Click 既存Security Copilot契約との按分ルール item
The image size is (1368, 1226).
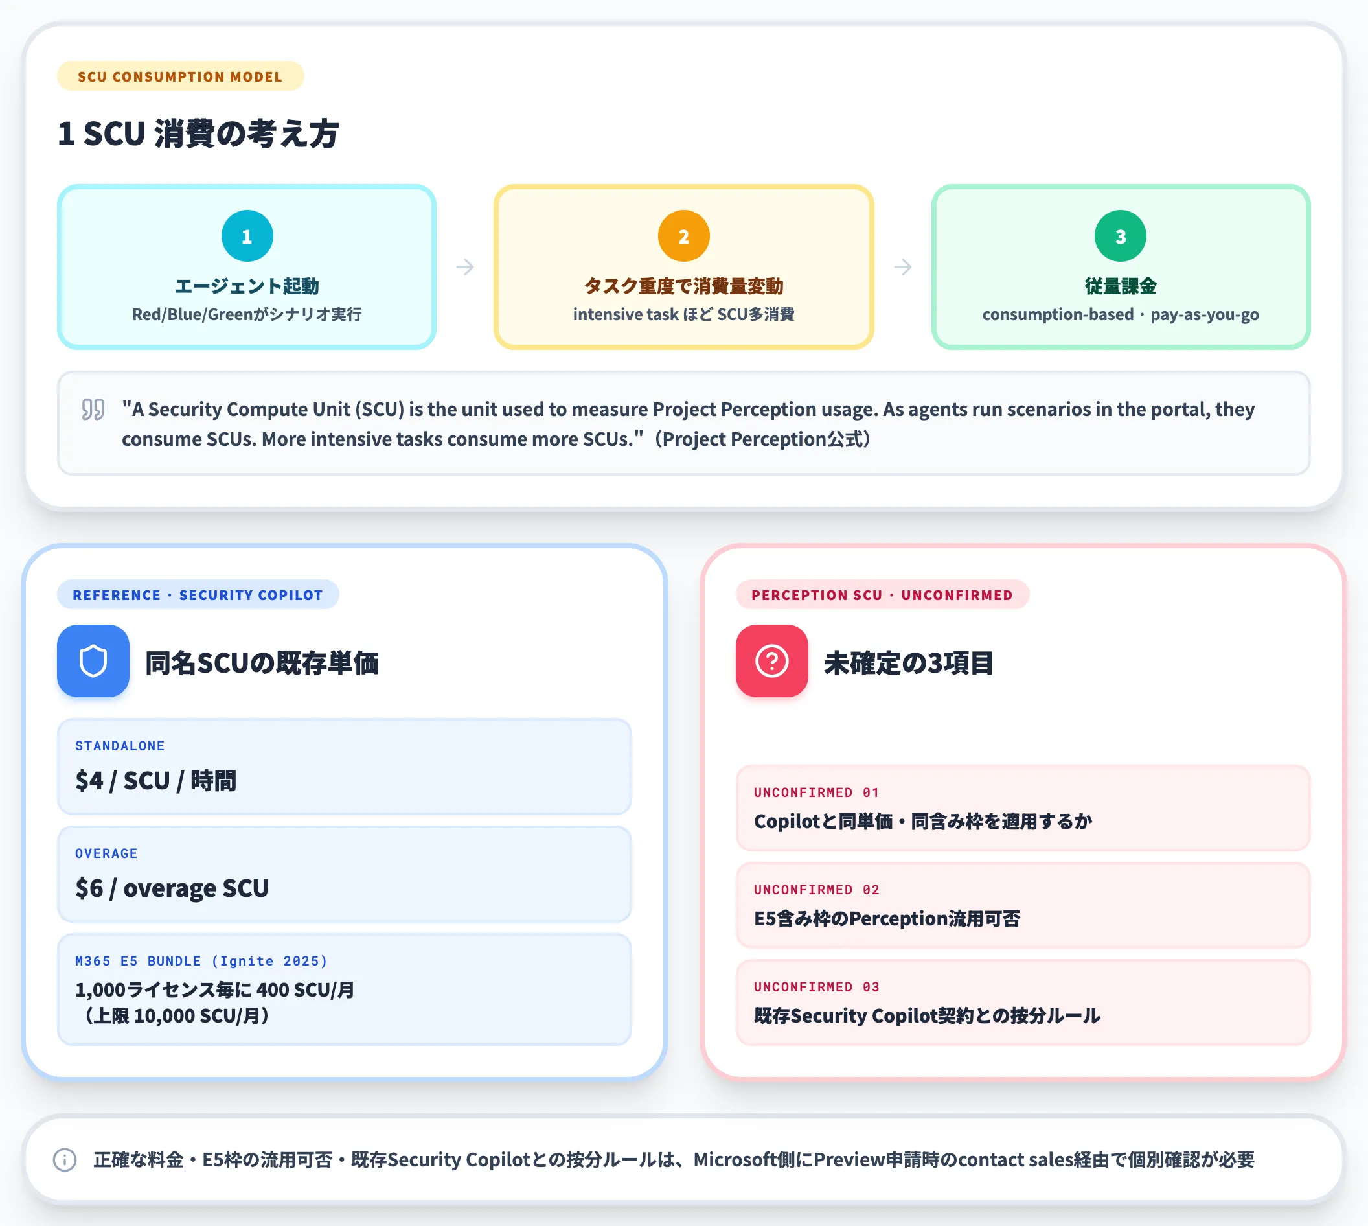(927, 1016)
